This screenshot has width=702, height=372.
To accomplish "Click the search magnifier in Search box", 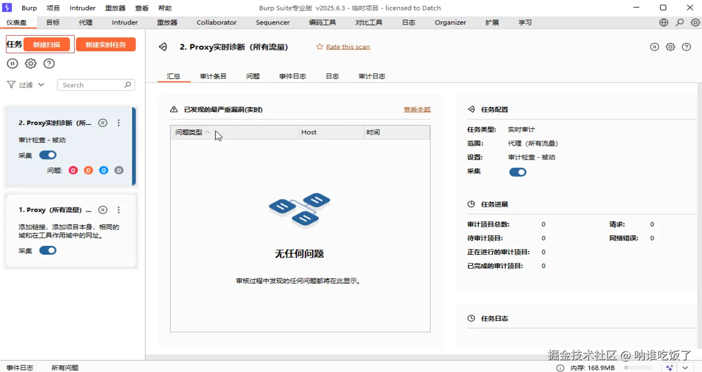I will [x=128, y=85].
